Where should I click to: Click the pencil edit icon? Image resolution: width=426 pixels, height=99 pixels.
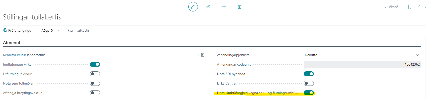[x=193, y=7]
